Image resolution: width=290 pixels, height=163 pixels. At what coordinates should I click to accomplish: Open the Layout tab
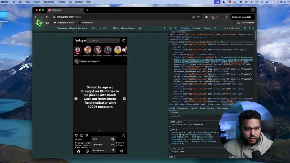point(194,108)
